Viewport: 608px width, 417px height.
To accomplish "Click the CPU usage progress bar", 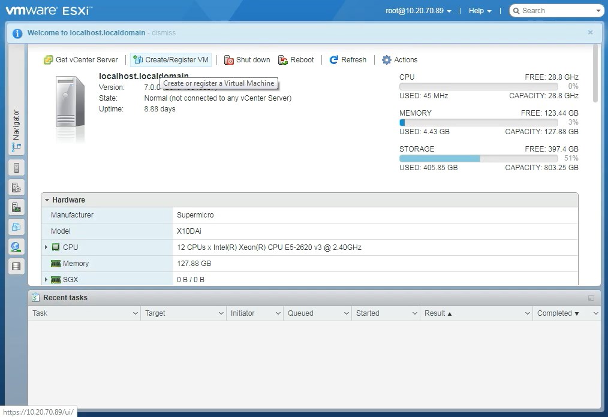I will click(478, 86).
